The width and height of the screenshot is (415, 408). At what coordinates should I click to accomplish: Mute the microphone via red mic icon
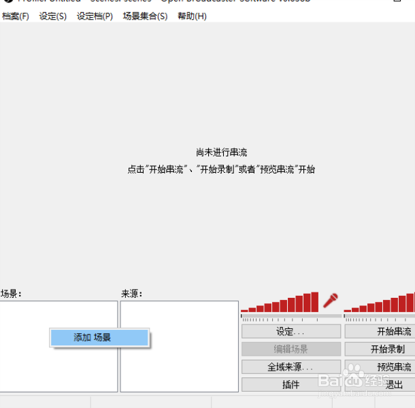click(331, 301)
